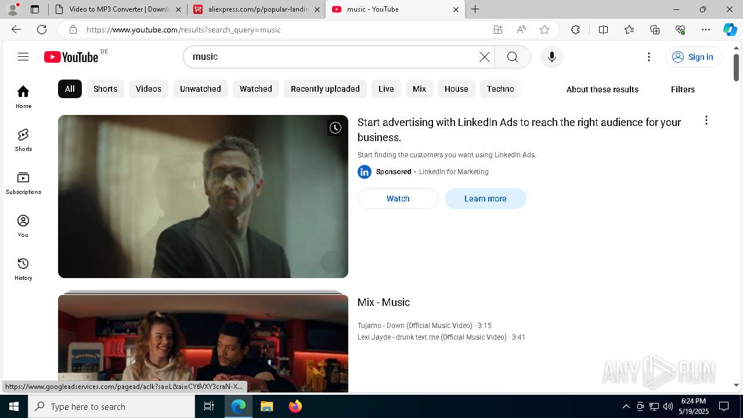Open Edge Settings and more menu
The height and width of the screenshot is (418, 743).
(706, 30)
